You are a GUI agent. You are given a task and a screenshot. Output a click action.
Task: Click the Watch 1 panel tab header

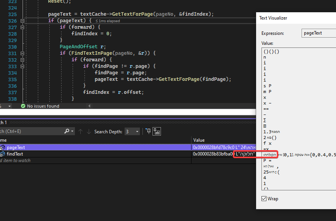pyautogui.click(x=4, y=122)
